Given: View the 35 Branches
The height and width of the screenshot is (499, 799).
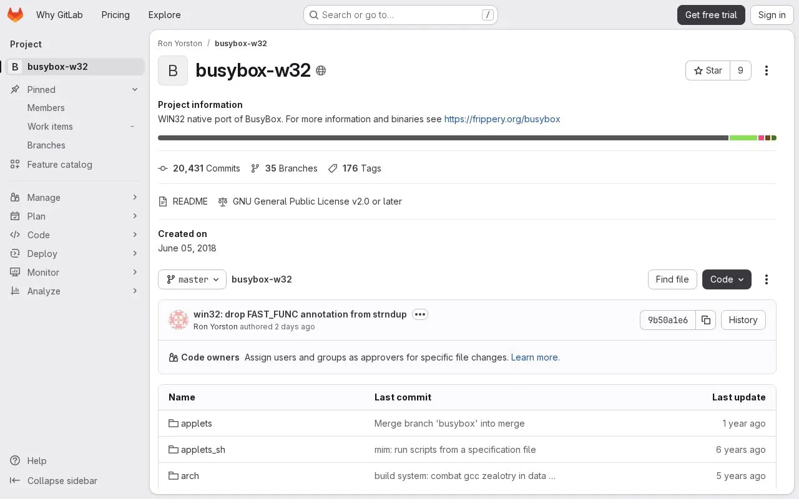Looking at the screenshot, I should [x=284, y=168].
